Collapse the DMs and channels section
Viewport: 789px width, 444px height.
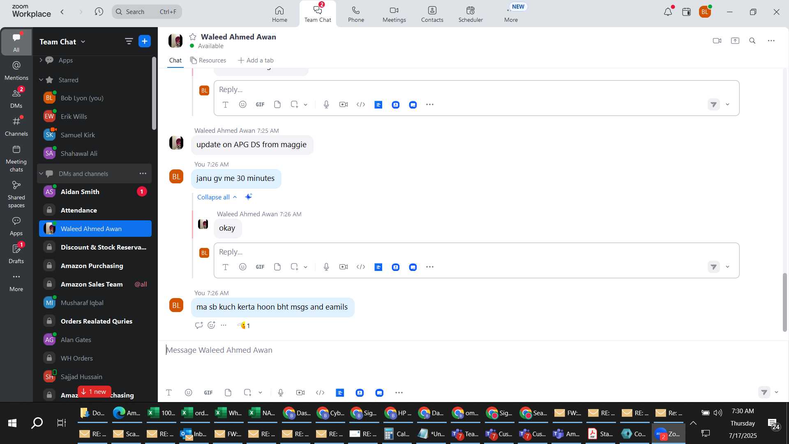coord(41,173)
